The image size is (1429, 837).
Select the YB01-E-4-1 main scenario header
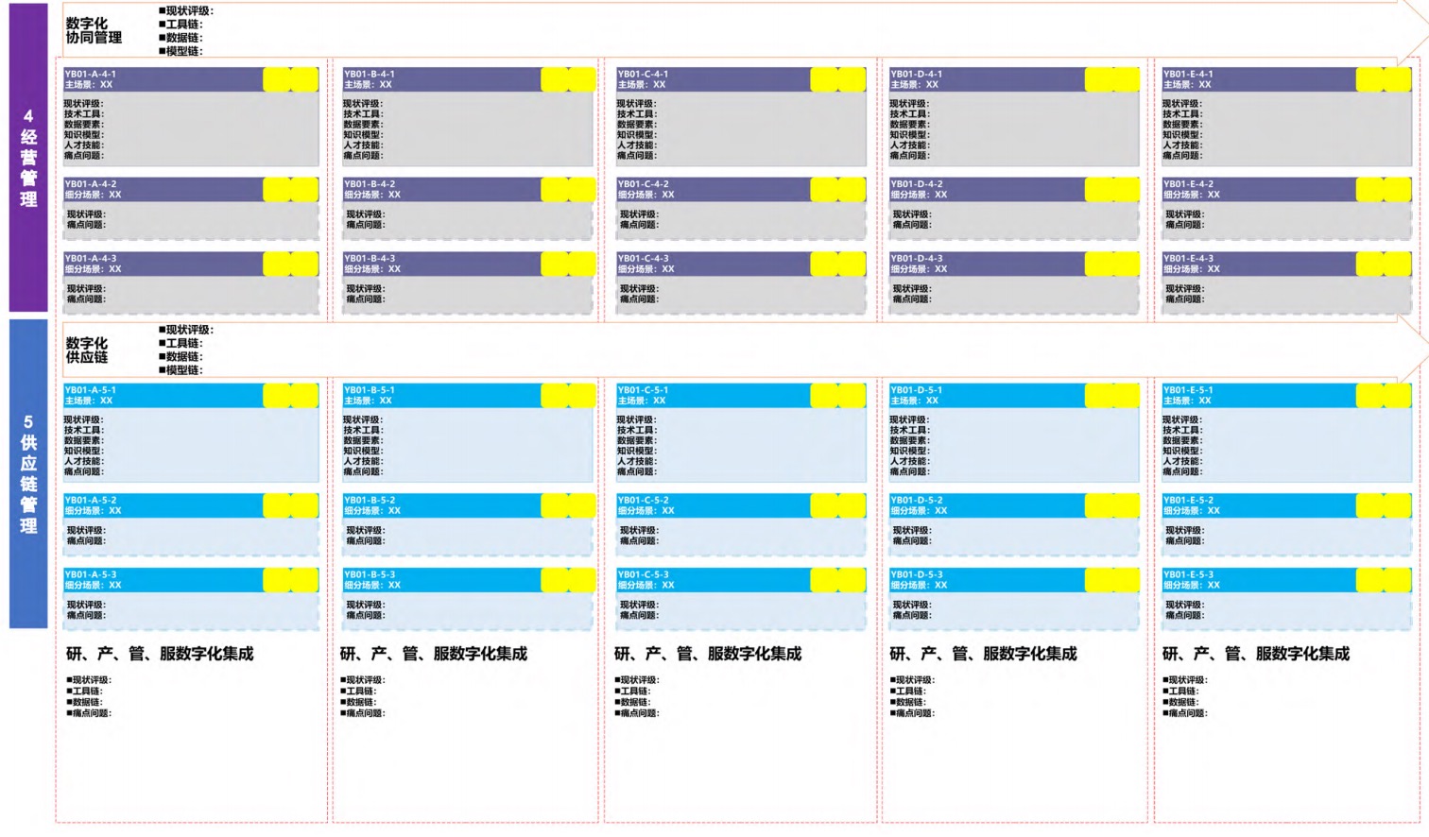pos(1258,79)
